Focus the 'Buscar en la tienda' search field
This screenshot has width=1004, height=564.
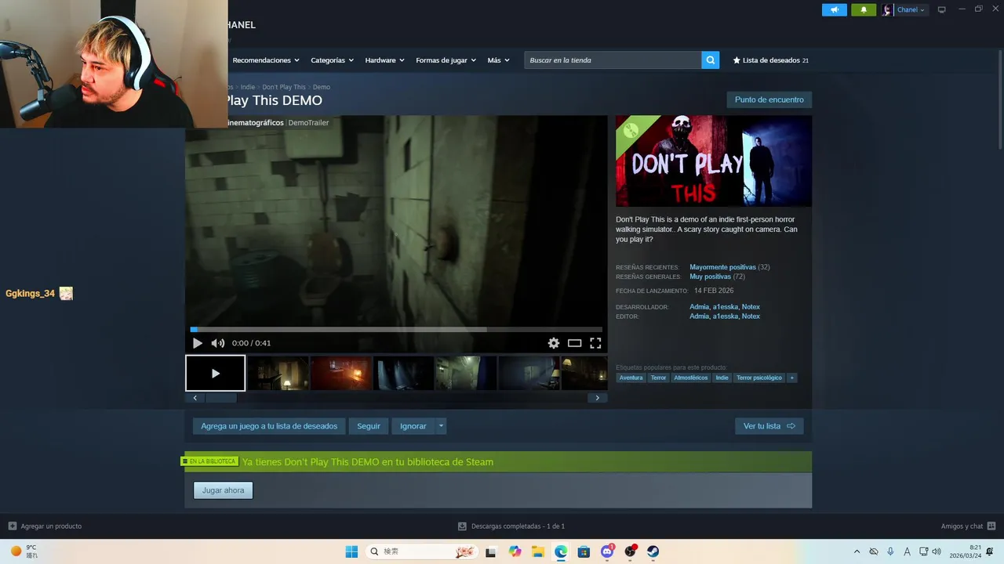click(613, 60)
